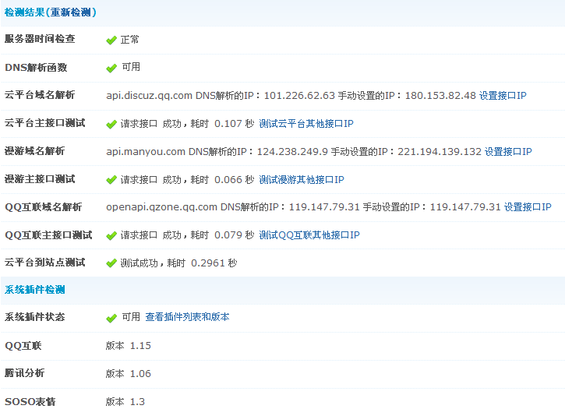Select the QQ互联域名解析 row label
565x409 pixels.
tap(44, 207)
